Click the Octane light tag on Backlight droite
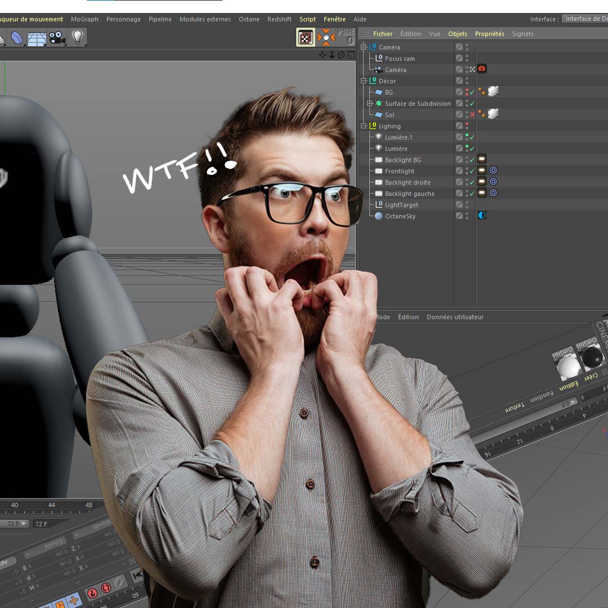The image size is (608, 608). click(481, 181)
